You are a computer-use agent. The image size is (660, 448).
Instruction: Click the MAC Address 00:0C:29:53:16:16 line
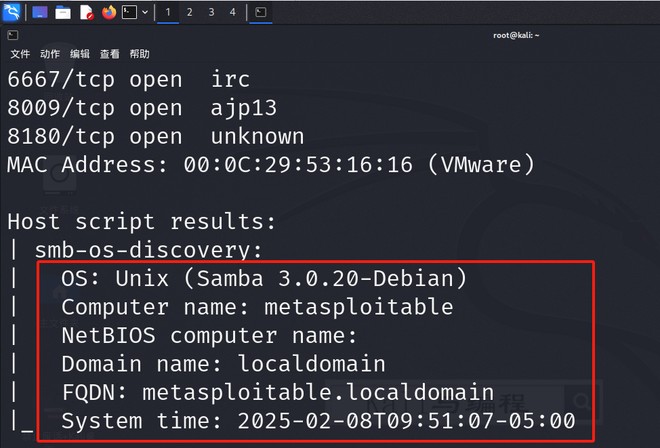[x=271, y=165]
